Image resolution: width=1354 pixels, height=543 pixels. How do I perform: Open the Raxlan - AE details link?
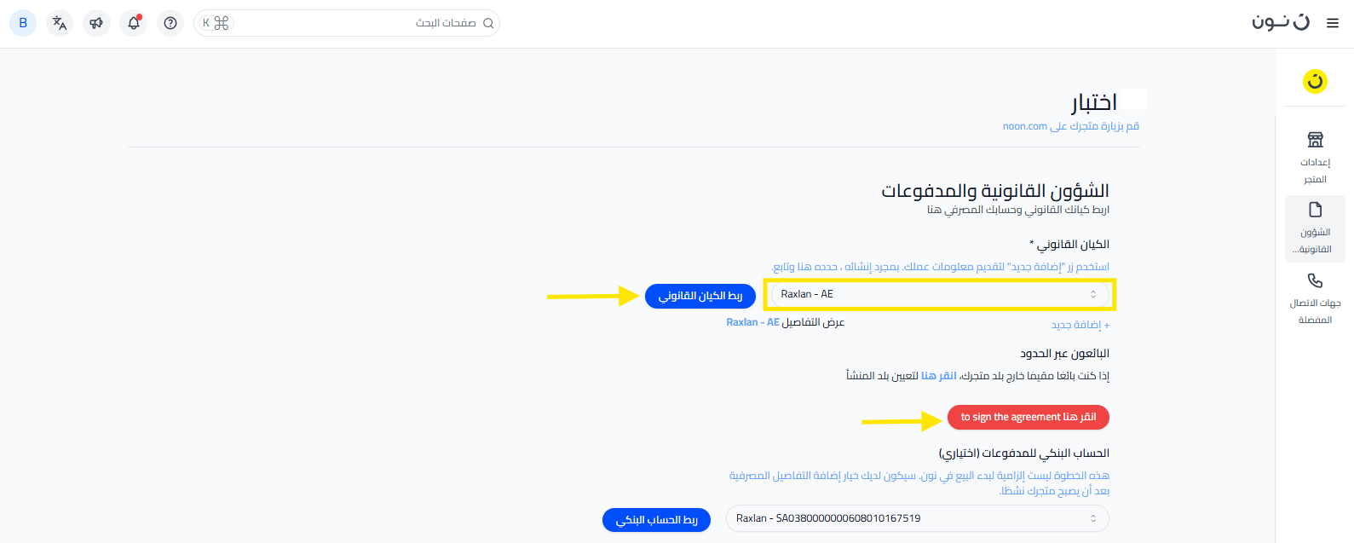(753, 322)
